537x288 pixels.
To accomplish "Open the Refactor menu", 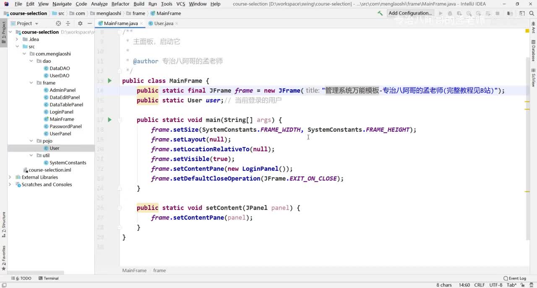I will point(120,4).
